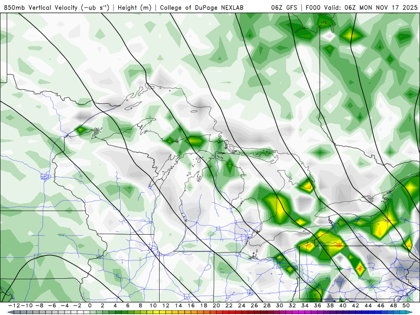Click the 'Valid: 06Z MON NOV 17 2025' text
Viewport: 420px width, 315px height.
(x=371, y=7)
